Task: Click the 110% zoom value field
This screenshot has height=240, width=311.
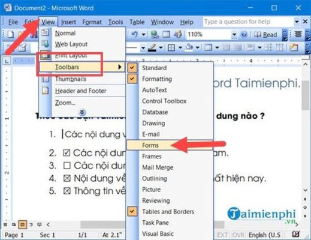Action: pyautogui.click(x=209, y=34)
